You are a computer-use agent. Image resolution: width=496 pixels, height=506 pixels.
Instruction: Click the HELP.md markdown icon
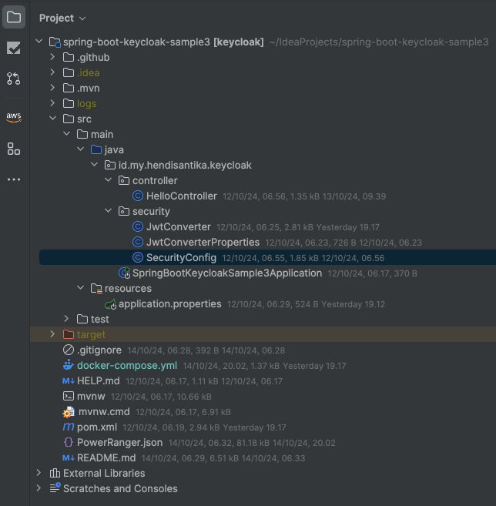pyautogui.click(x=69, y=381)
